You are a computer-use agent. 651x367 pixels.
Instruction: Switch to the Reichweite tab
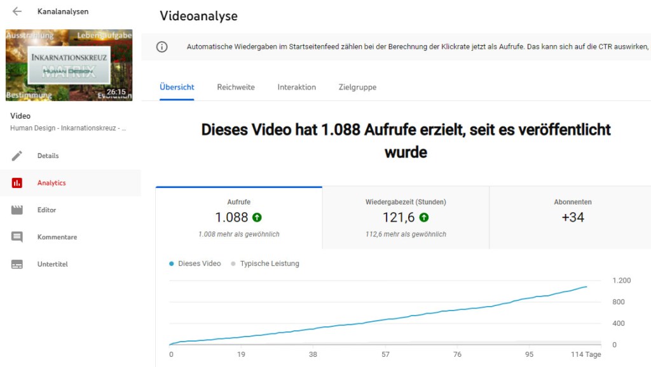tap(236, 87)
